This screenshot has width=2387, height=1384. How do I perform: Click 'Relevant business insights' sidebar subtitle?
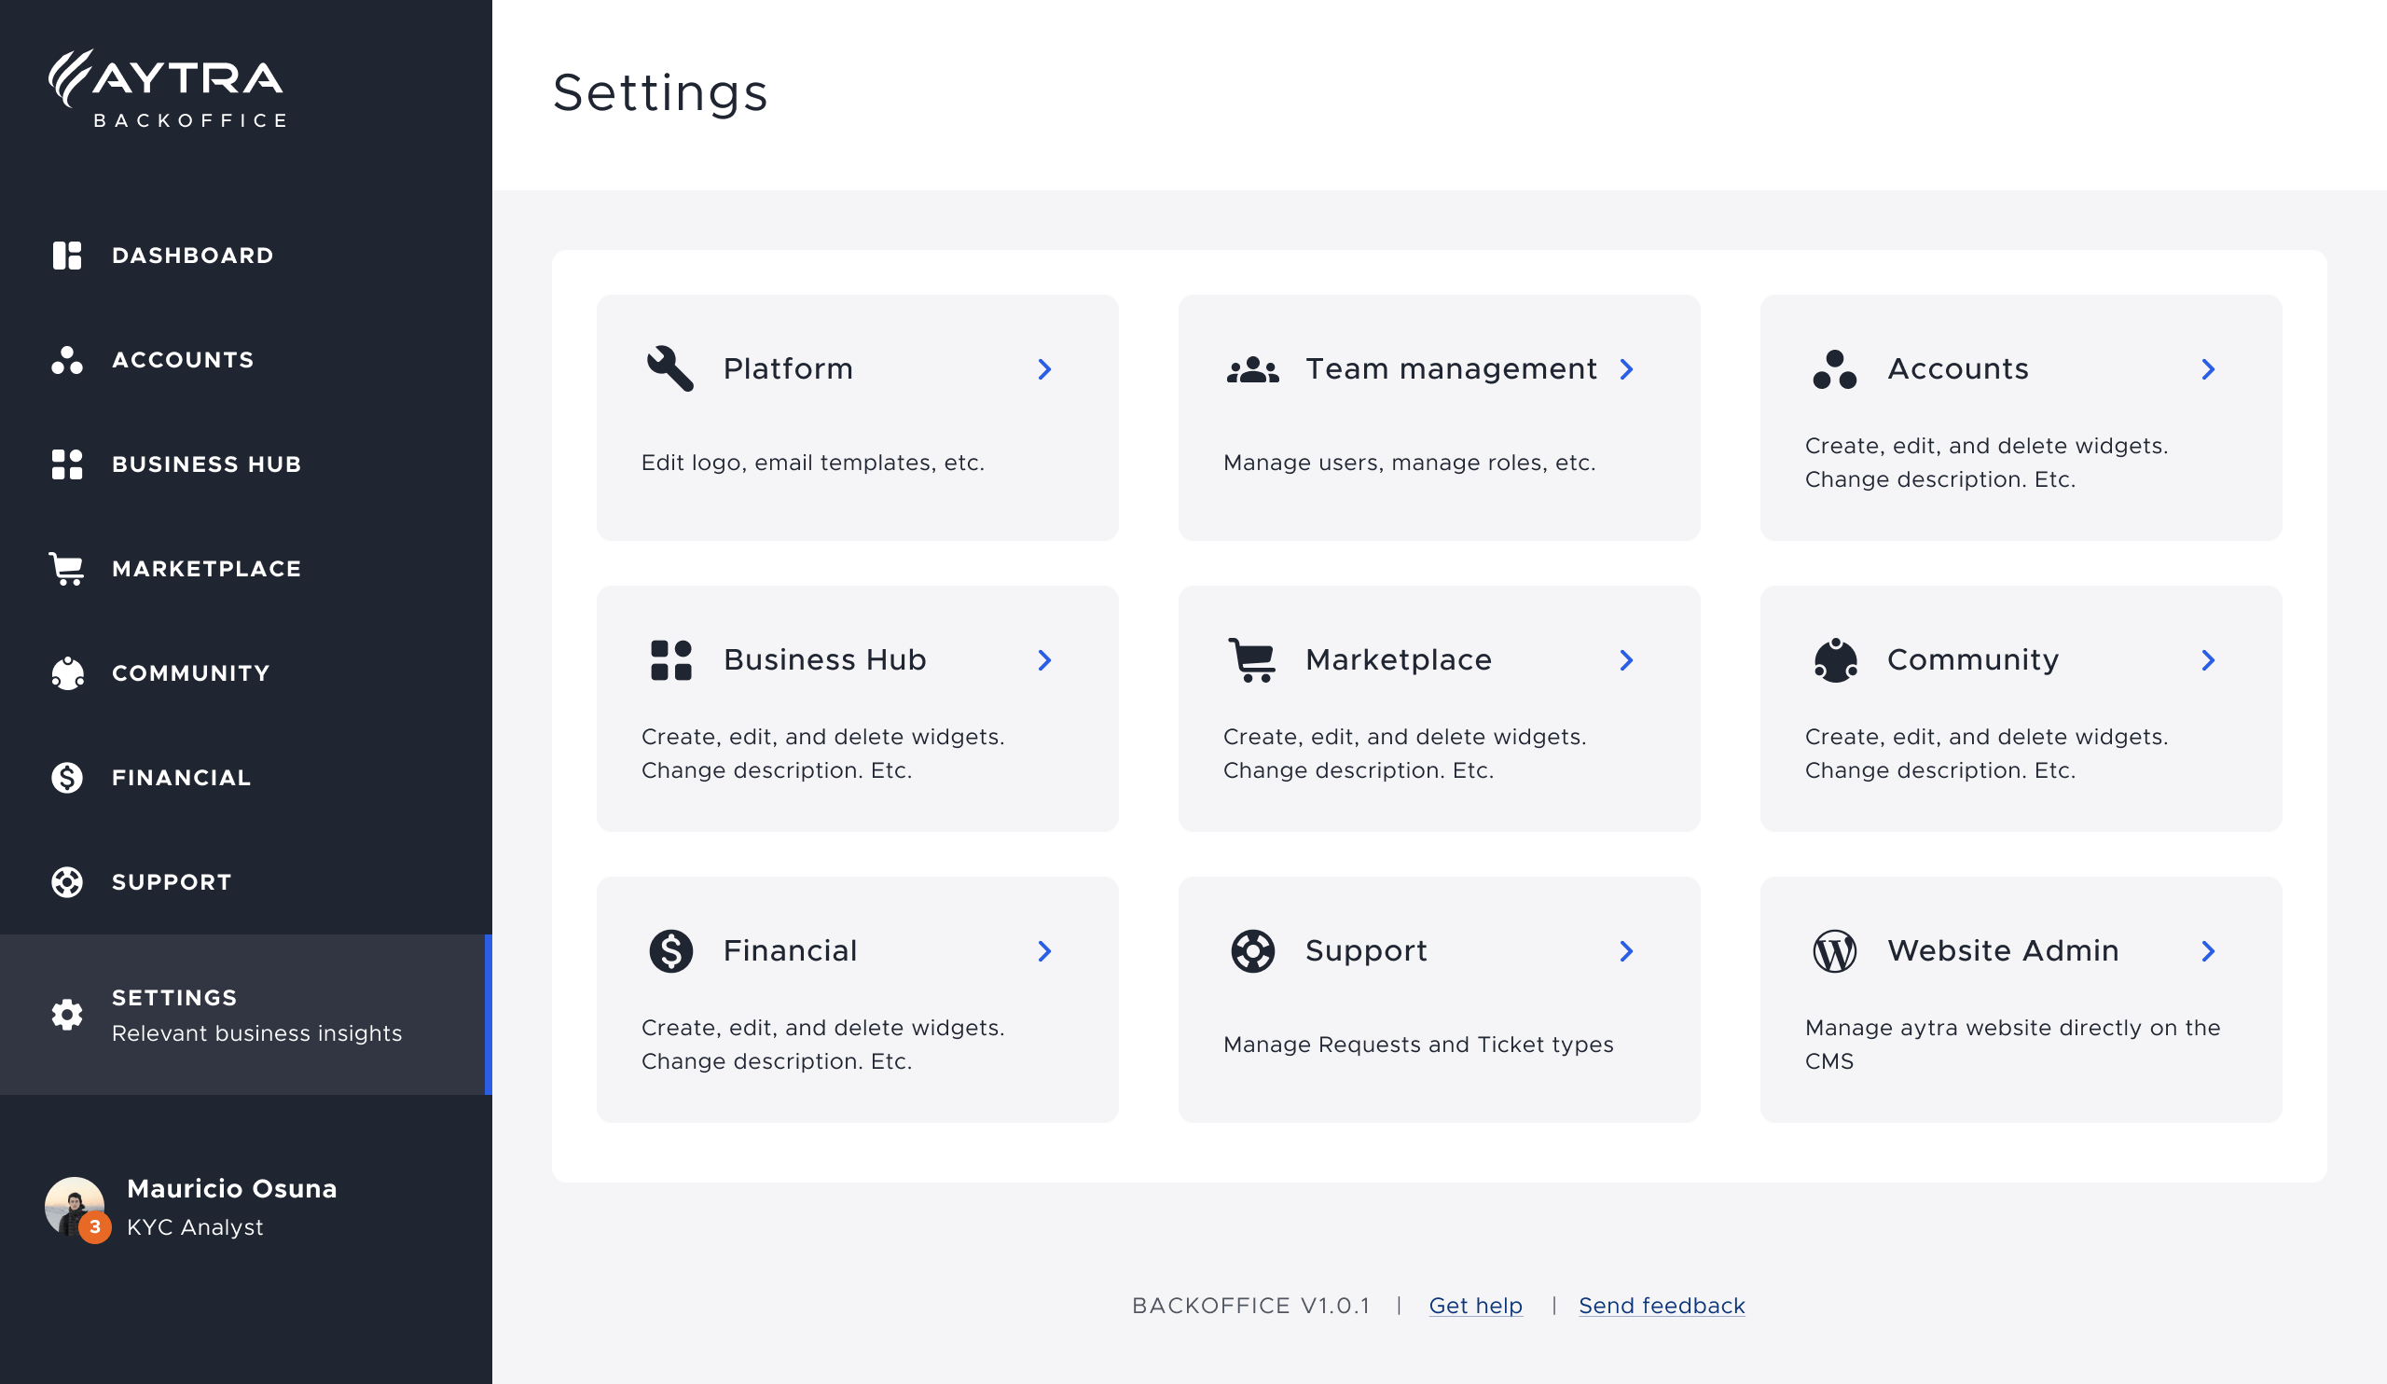[256, 1033]
